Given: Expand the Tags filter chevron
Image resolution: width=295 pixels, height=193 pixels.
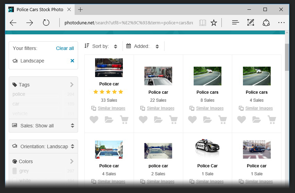Looking at the screenshot, I should pyautogui.click(x=72, y=85).
